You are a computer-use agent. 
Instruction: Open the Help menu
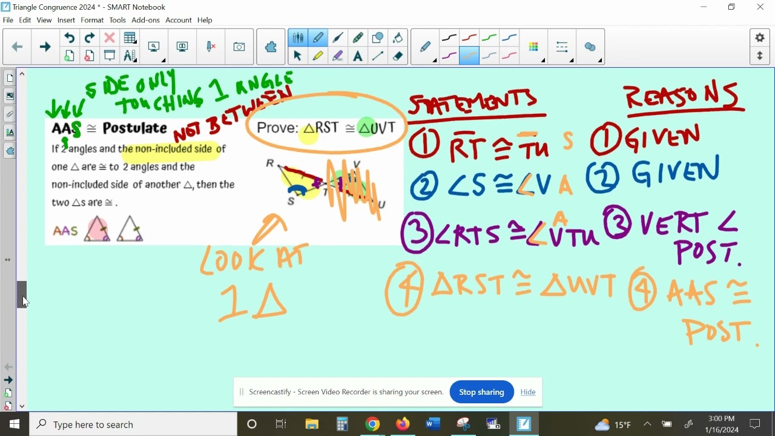pyautogui.click(x=205, y=20)
